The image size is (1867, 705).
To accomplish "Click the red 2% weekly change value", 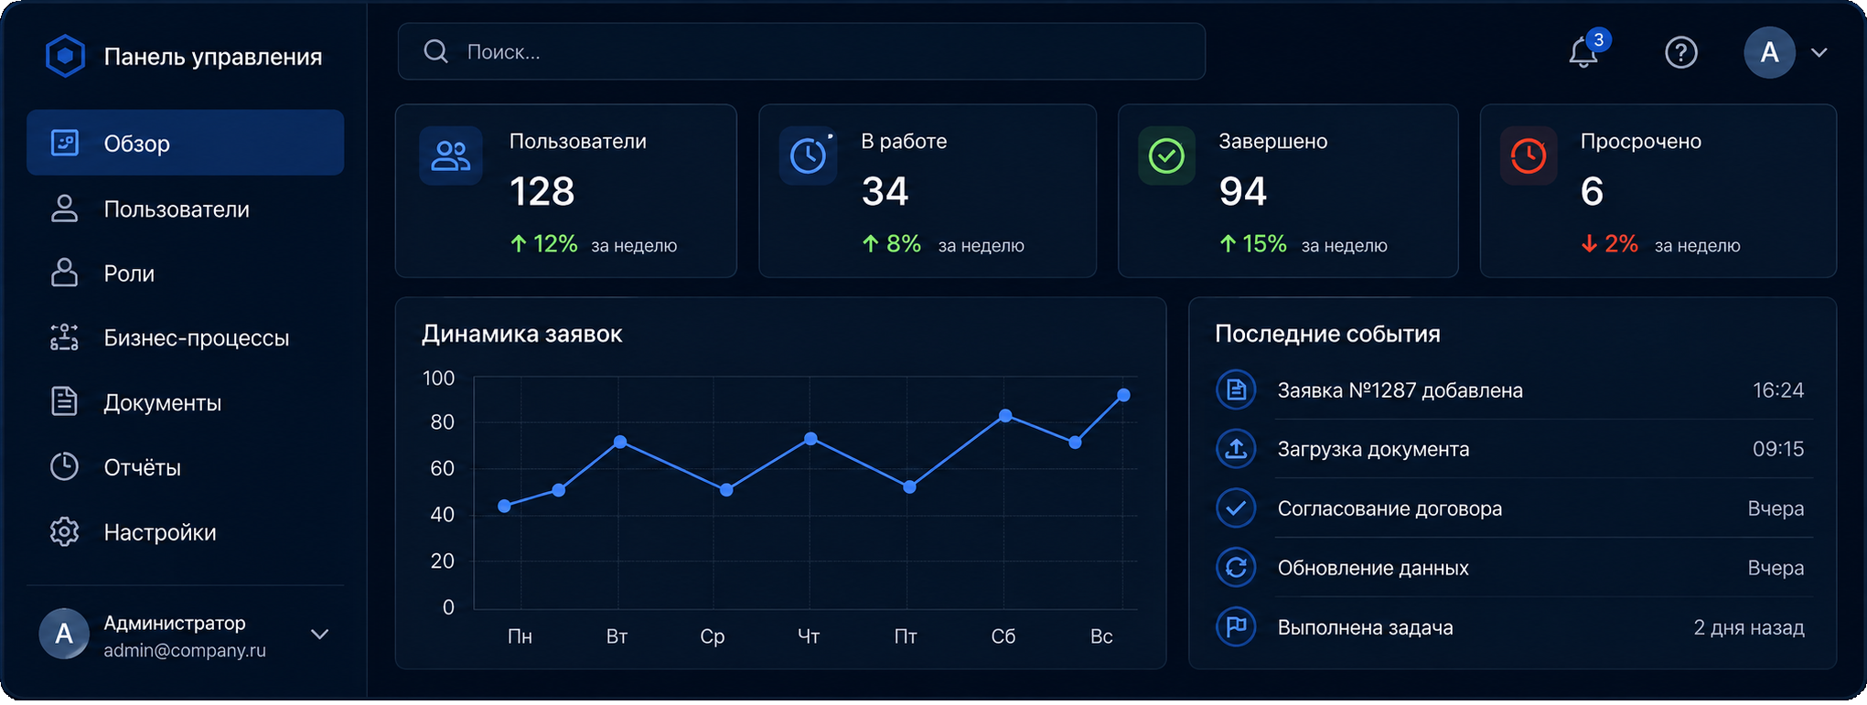I will [x=1621, y=244].
